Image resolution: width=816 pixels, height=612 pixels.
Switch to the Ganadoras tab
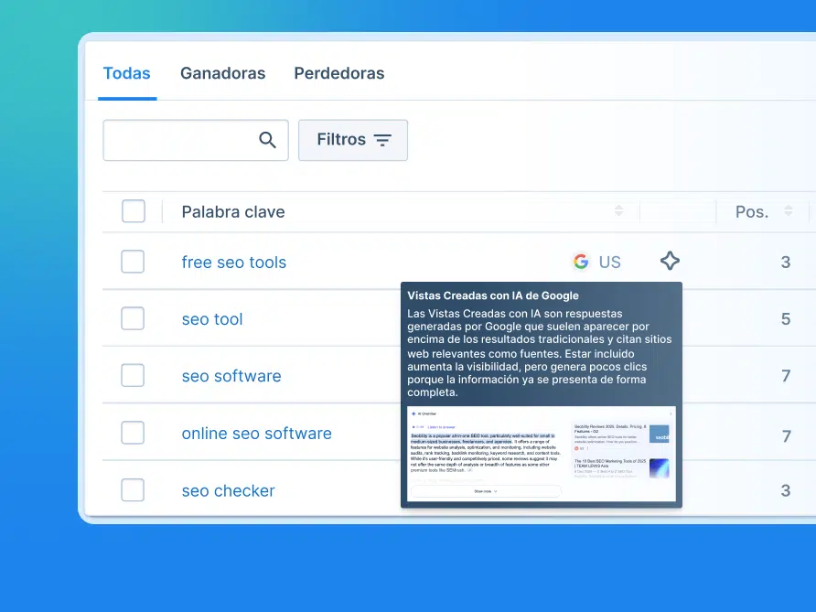coord(222,73)
